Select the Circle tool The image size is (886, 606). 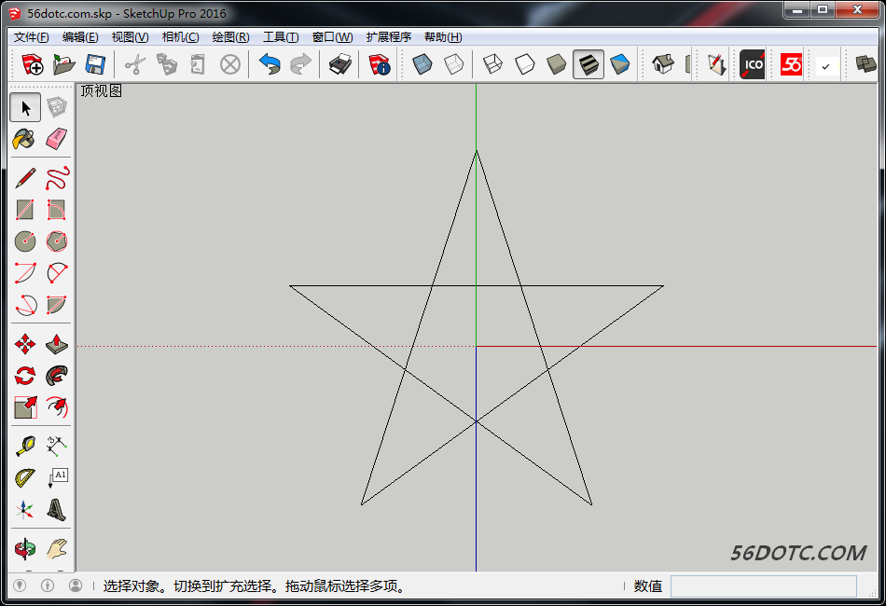(x=24, y=241)
